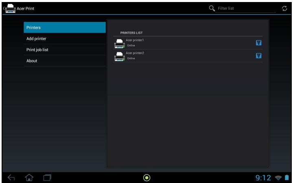This screenshot has width=293, height=183.
Task: Tap the refresh icon in top bar
Action: pos(284,9)
